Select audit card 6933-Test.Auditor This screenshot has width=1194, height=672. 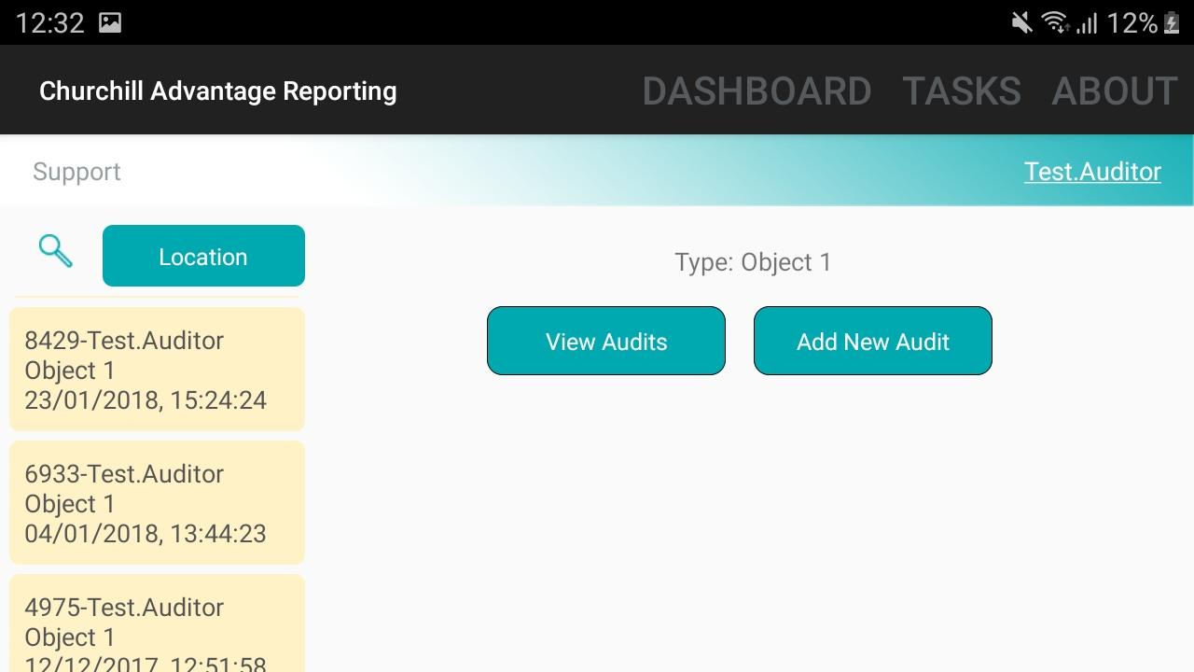coord(157,503)
